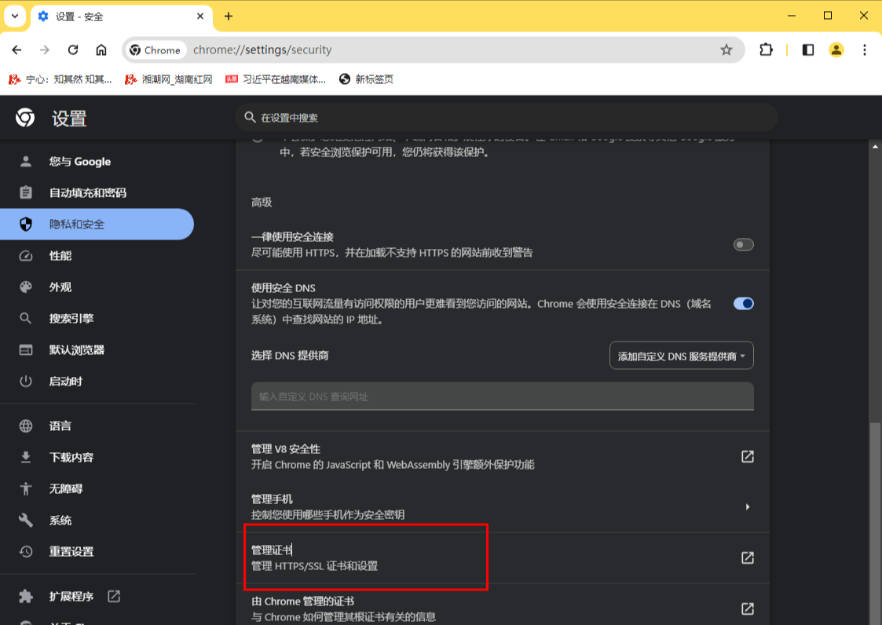Open 管理证书 external link icon
Viewport: 882px width, 625px height.
[747, 557]
